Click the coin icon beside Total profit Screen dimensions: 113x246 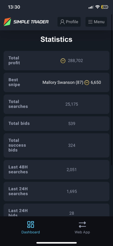(x=63, y=61)
